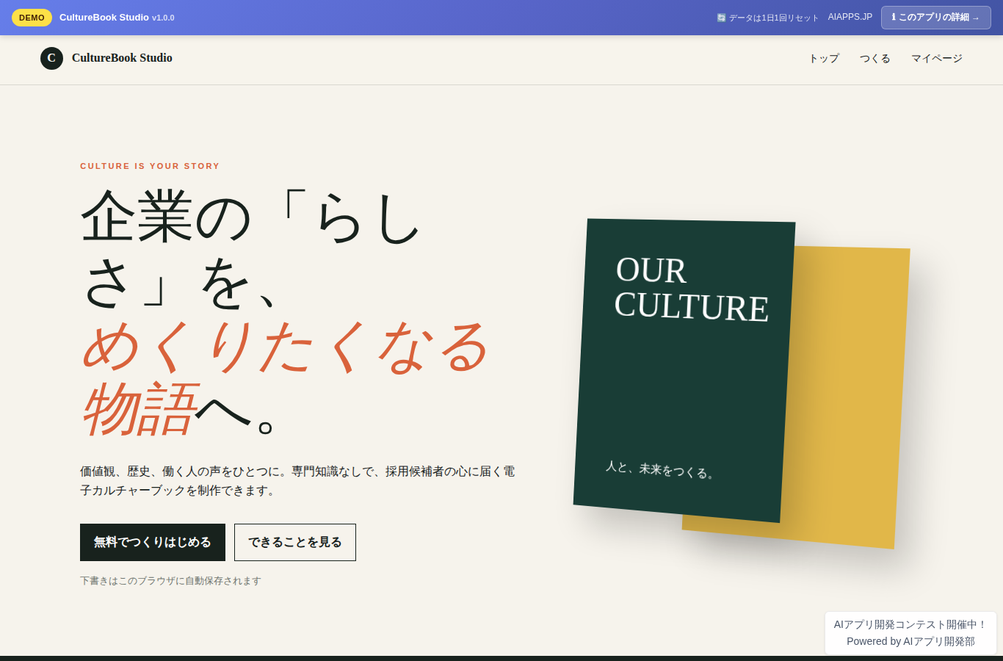This screenshot has height=661, width=1003.
Task: Click the yellow DEMO badge
Action: pos(32,18)
